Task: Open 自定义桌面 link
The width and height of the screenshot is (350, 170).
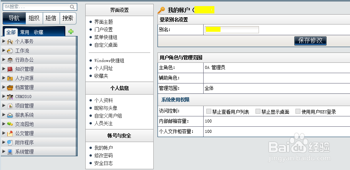Action: pos(106,45)
